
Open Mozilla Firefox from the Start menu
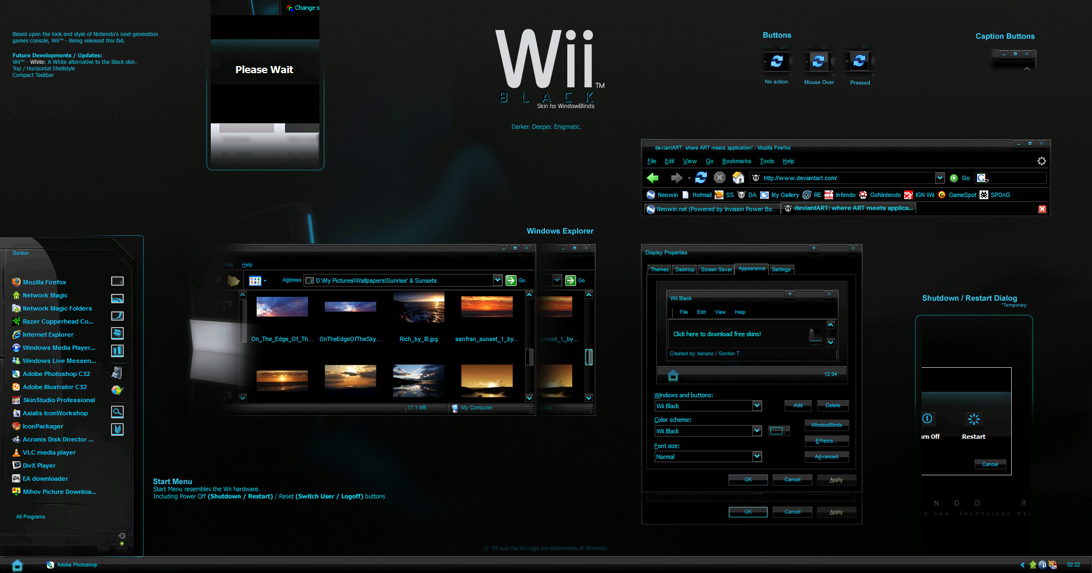[39, 282]
